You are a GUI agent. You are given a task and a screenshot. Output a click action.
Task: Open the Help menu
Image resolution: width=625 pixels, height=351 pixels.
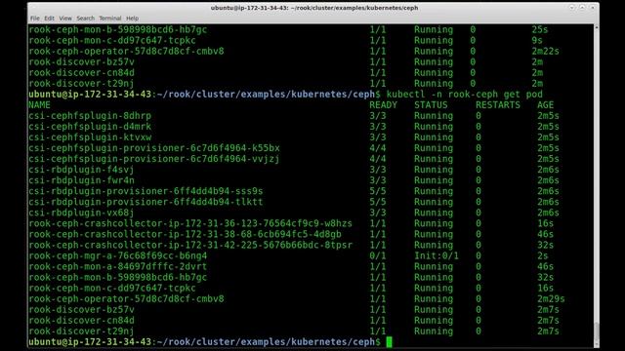pos(132,19)
